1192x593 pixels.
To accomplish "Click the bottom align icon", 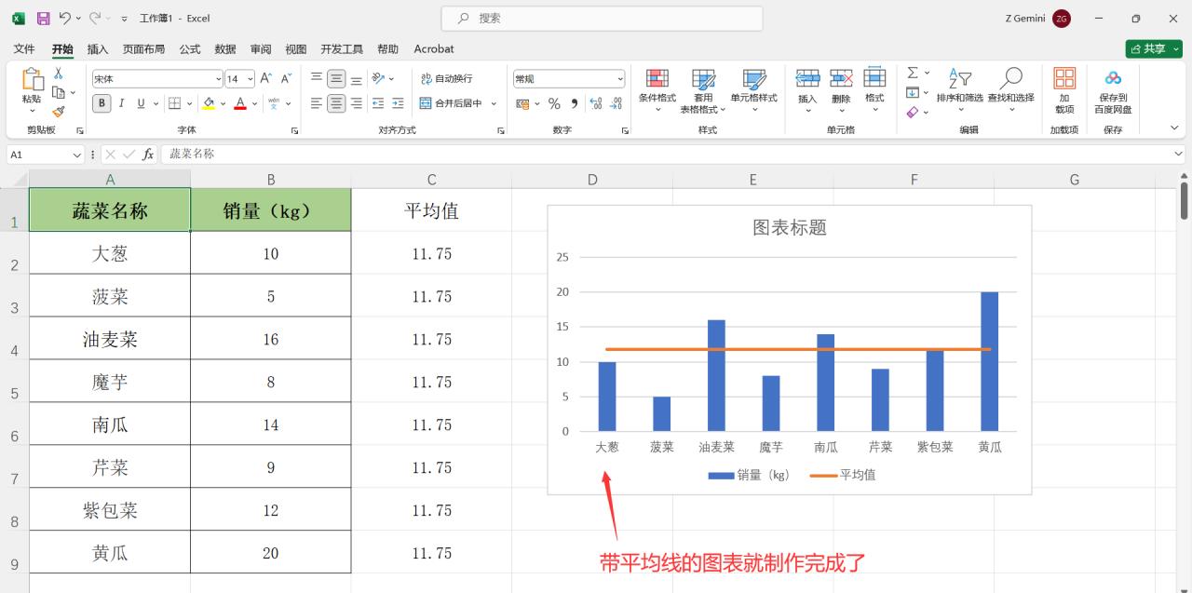I will coord(356,79).
